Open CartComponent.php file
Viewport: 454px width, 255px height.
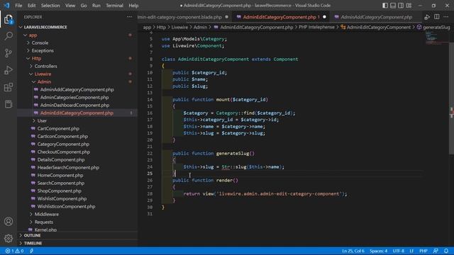(58, 129)
